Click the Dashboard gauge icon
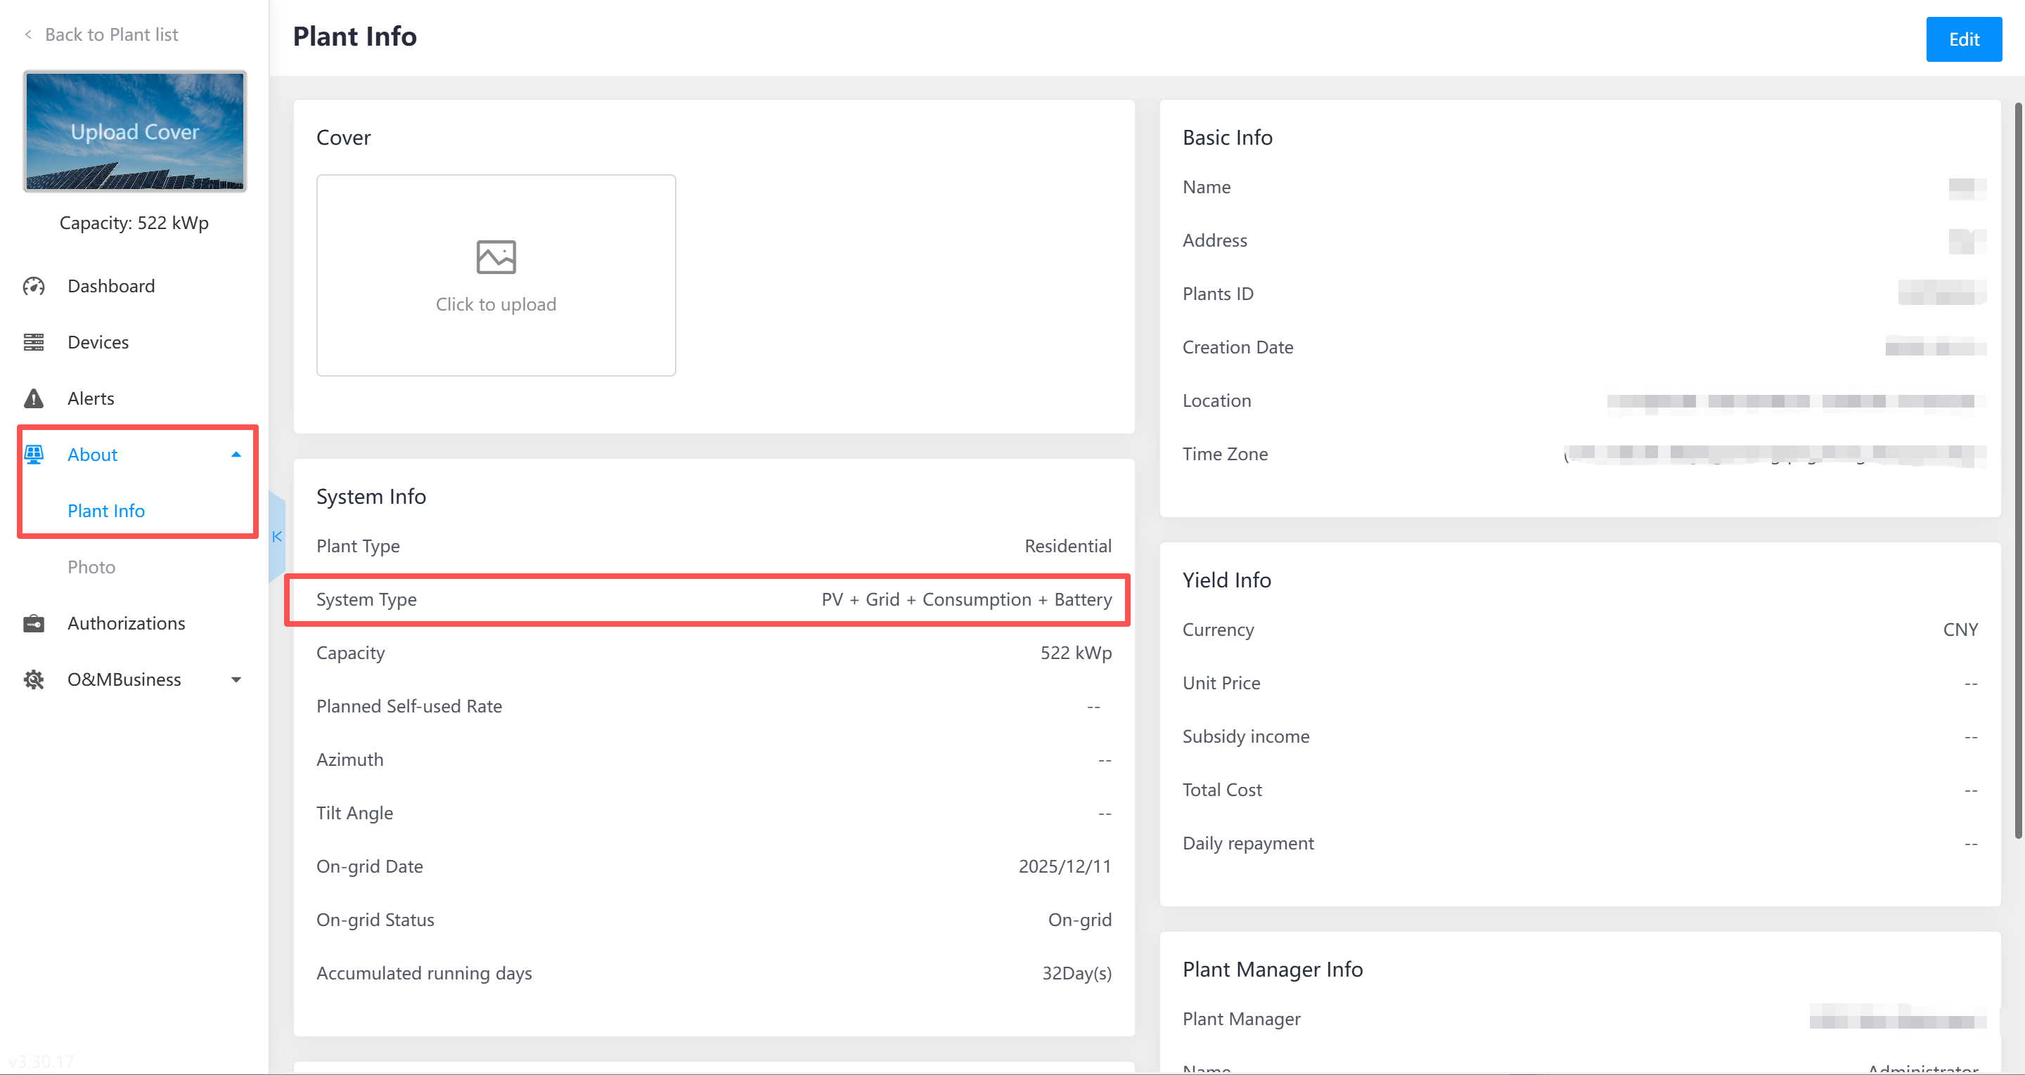Viewport: 2025px width, 1075px height. click(x=34, y=286)
